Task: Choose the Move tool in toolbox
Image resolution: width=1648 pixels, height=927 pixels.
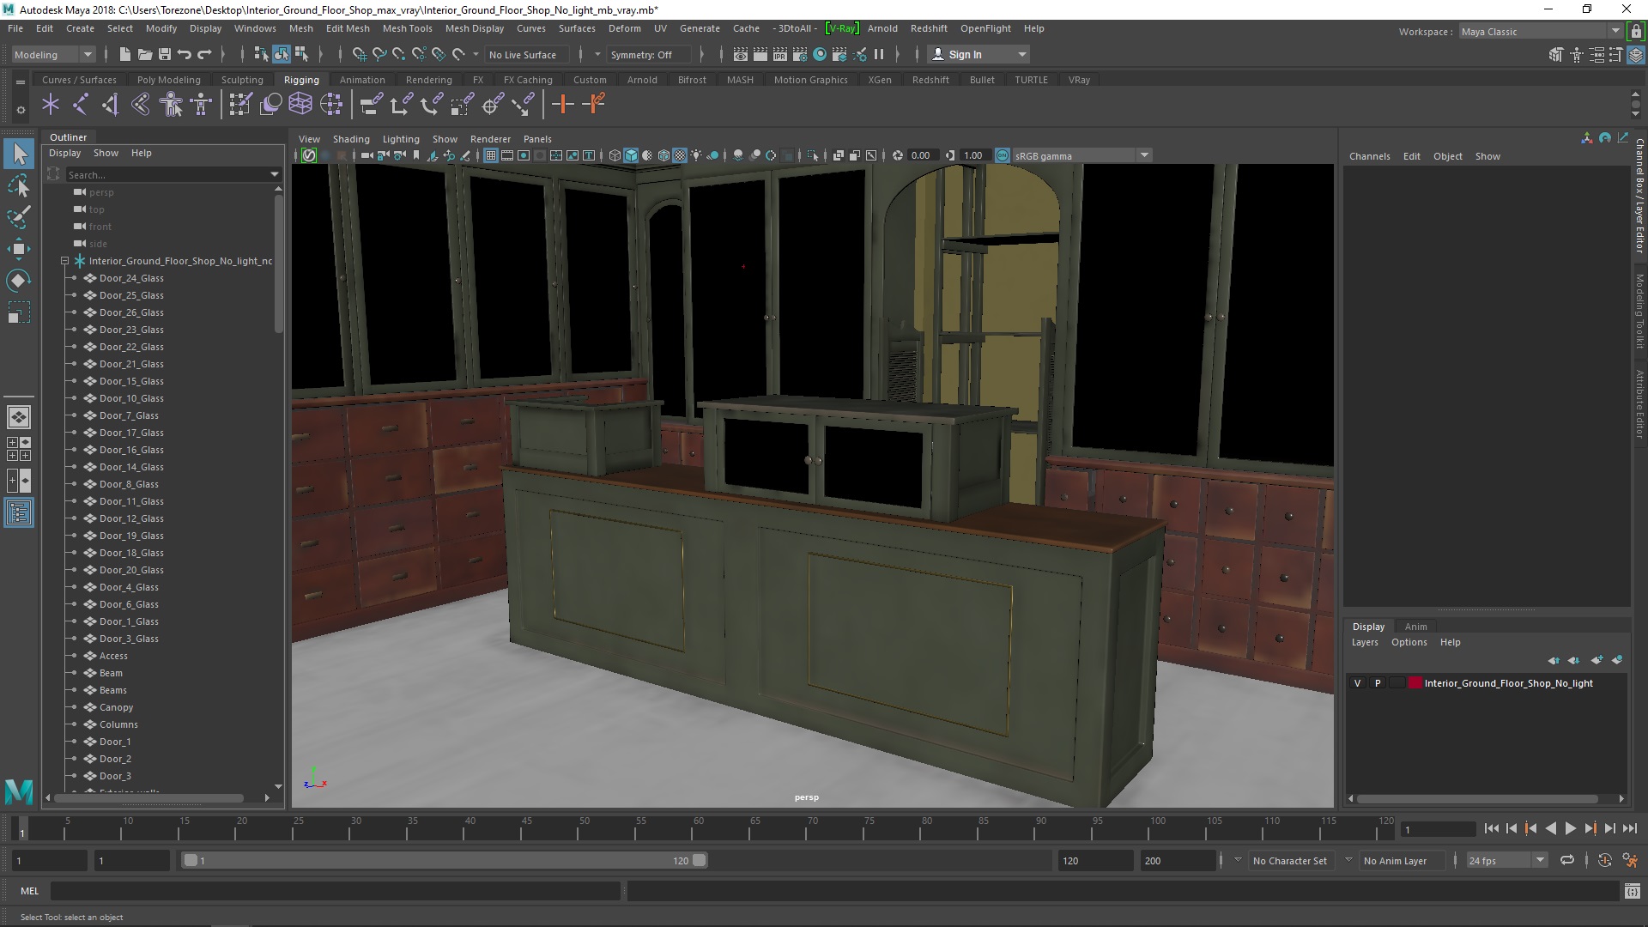Action: click(19, 249)
